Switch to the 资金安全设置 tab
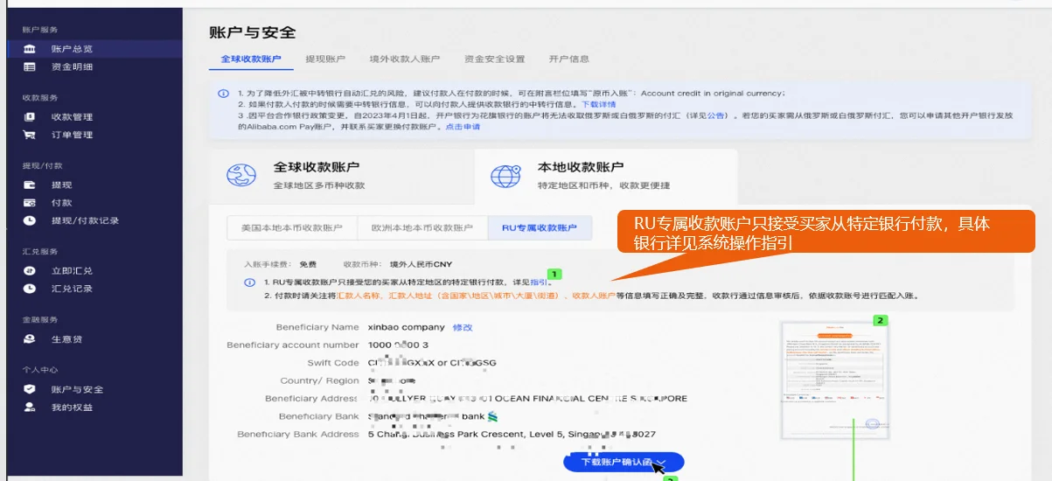 click(494, 59)
